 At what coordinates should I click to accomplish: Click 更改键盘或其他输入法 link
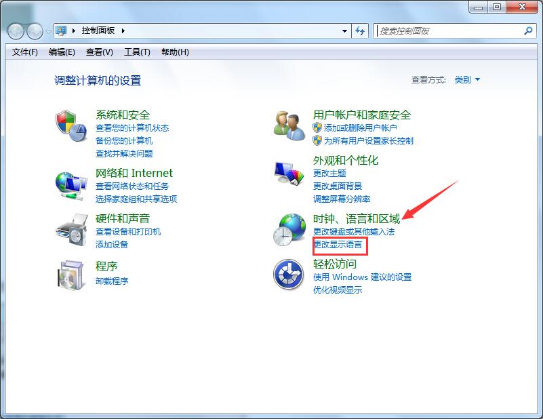click(x=354, y=231)
